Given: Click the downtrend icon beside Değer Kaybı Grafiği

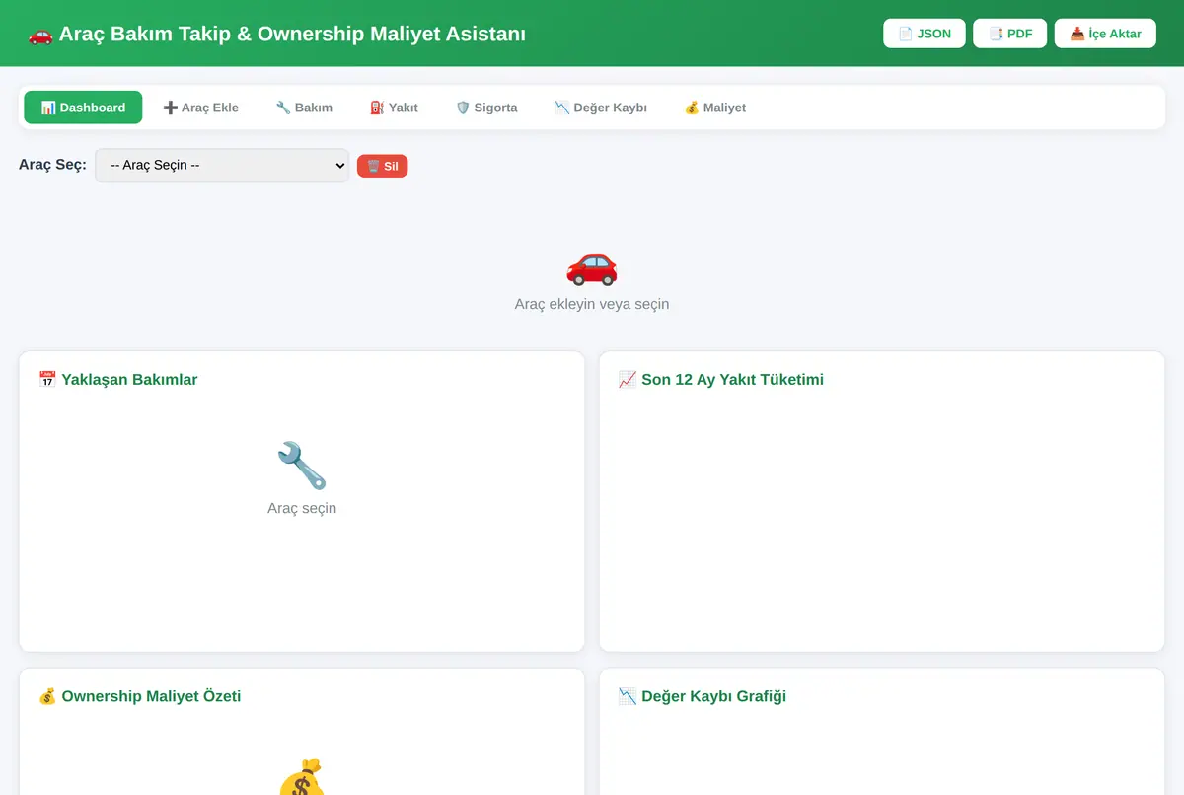Looking at the screenshot, I should coord(628,697).
